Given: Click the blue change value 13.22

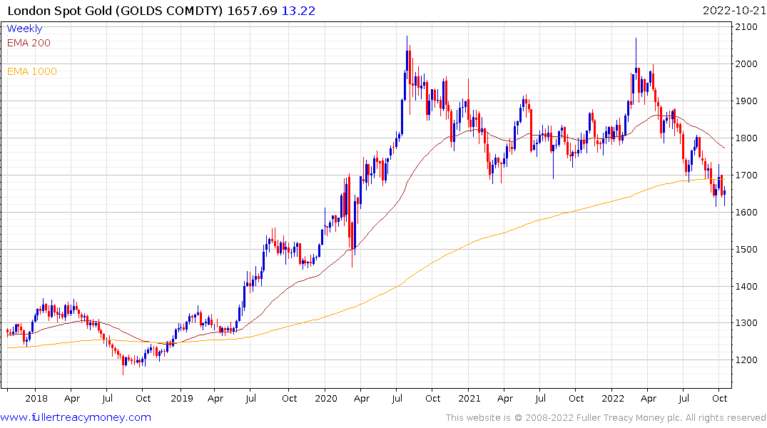Looking at the screenshot, I should (298, 11).
